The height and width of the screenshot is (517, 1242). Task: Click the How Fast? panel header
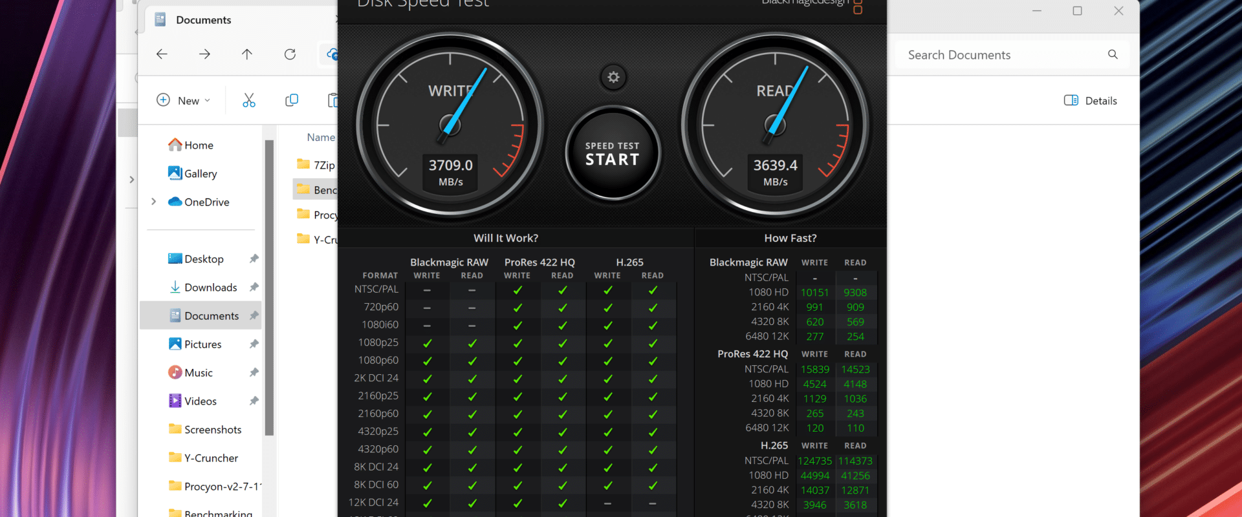coord(790,238)
